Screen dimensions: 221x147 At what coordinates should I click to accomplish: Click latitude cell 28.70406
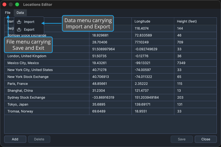pyautogui.click(x=110, y=42)
